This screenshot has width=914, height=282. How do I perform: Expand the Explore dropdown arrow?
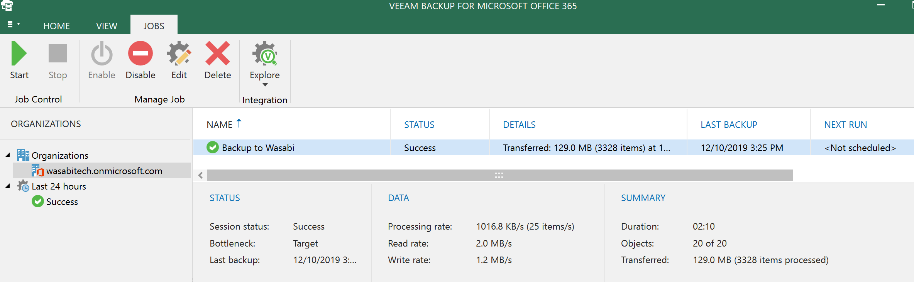point(265,85)
